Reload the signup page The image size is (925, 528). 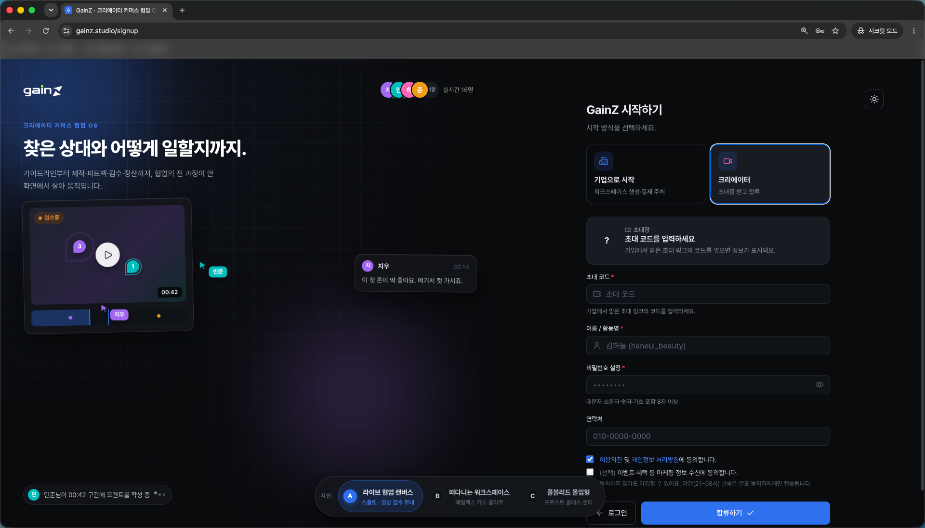[46, 31]
